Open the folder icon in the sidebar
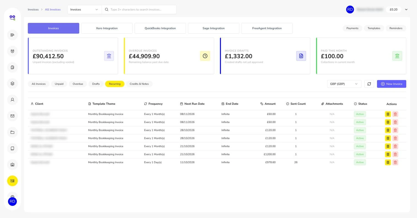The height and width of the screenshot is (218, 417). point(12,132)
